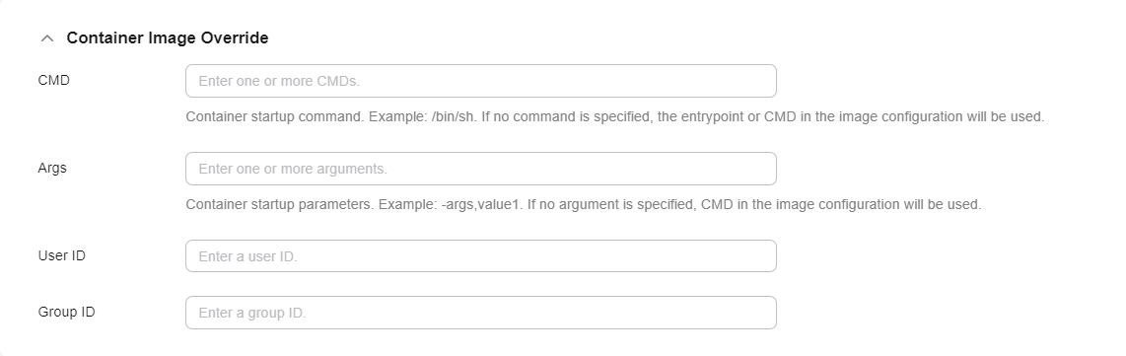Click the Args input field
This screenshot has height=356, width=1126.
pos(480,169)
